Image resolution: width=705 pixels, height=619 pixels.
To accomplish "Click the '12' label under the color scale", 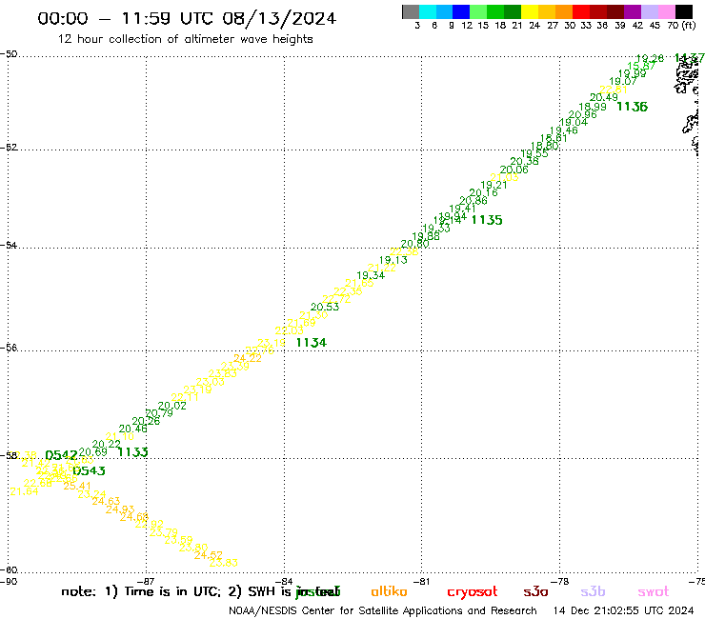I will click(467, 25).
